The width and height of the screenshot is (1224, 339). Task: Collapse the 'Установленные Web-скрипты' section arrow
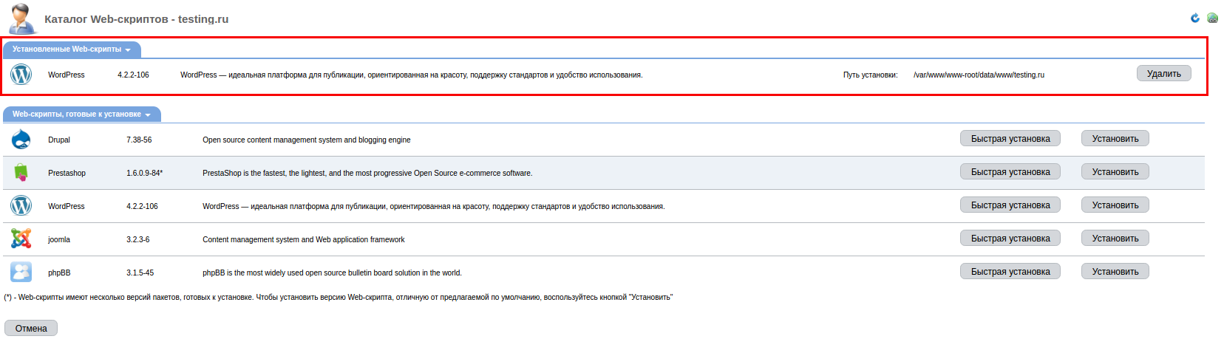(x=128, y=50)
